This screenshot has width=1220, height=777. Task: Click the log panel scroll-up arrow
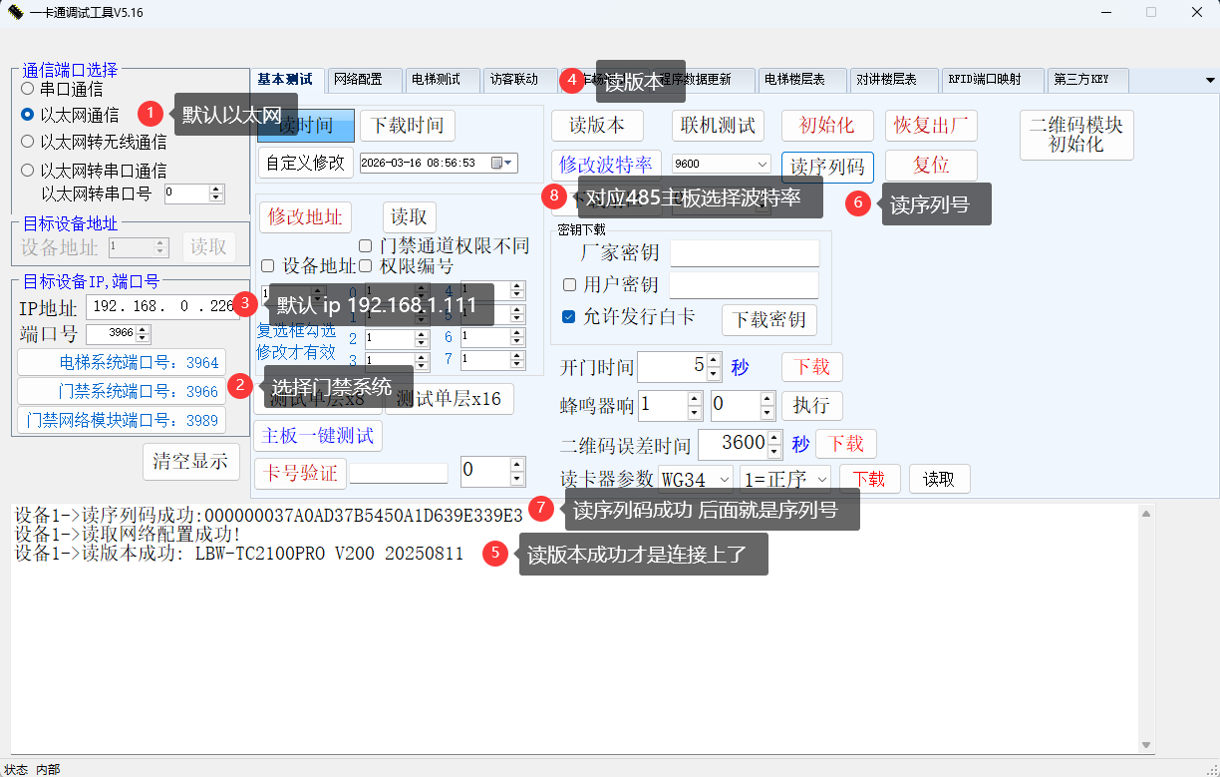point(1147,514)
